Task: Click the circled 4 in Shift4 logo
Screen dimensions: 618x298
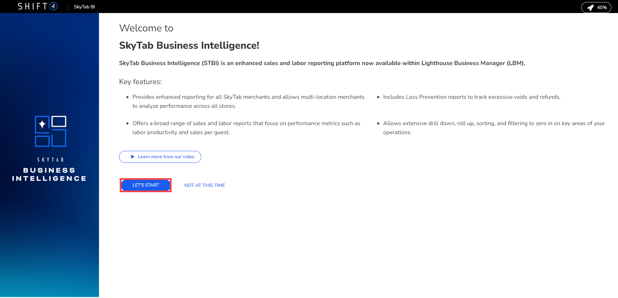Action: click(x=54, y=6)
